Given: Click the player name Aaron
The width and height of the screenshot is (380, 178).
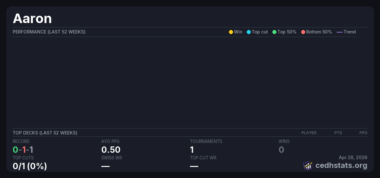Looking at the screenshot, I should click(32, 19).
